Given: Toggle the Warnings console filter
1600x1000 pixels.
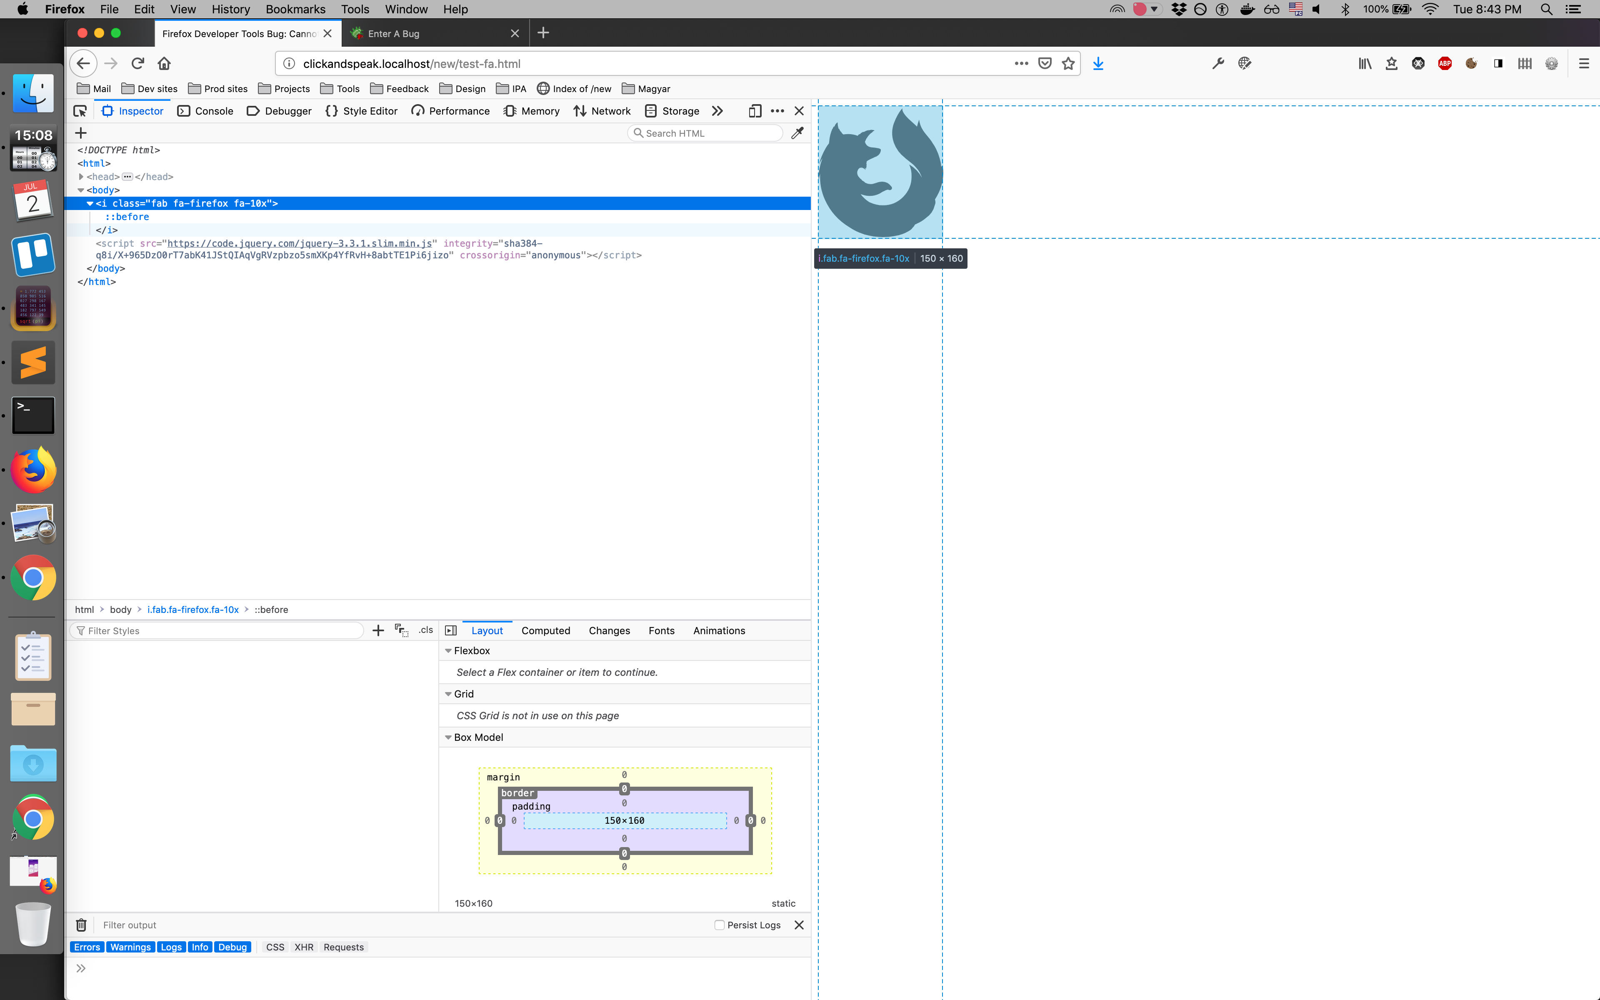Looking at the screenshot, I should (130, 946).
